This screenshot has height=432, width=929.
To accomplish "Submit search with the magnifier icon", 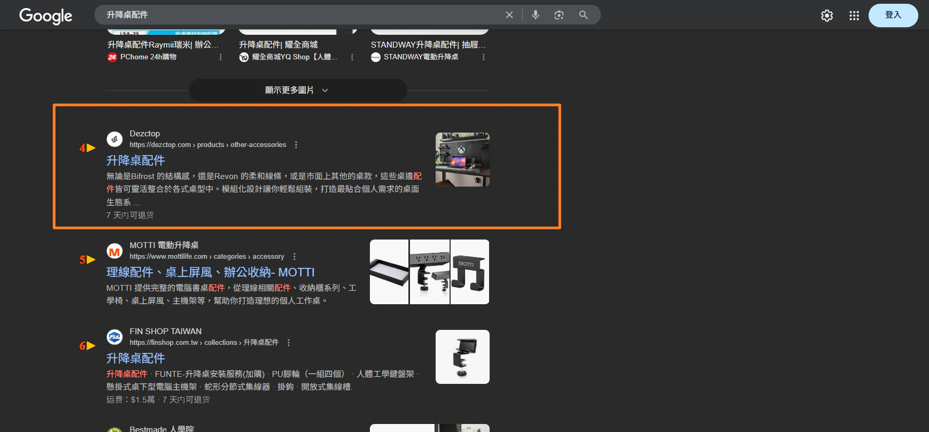I will click(x=583, y=15).
